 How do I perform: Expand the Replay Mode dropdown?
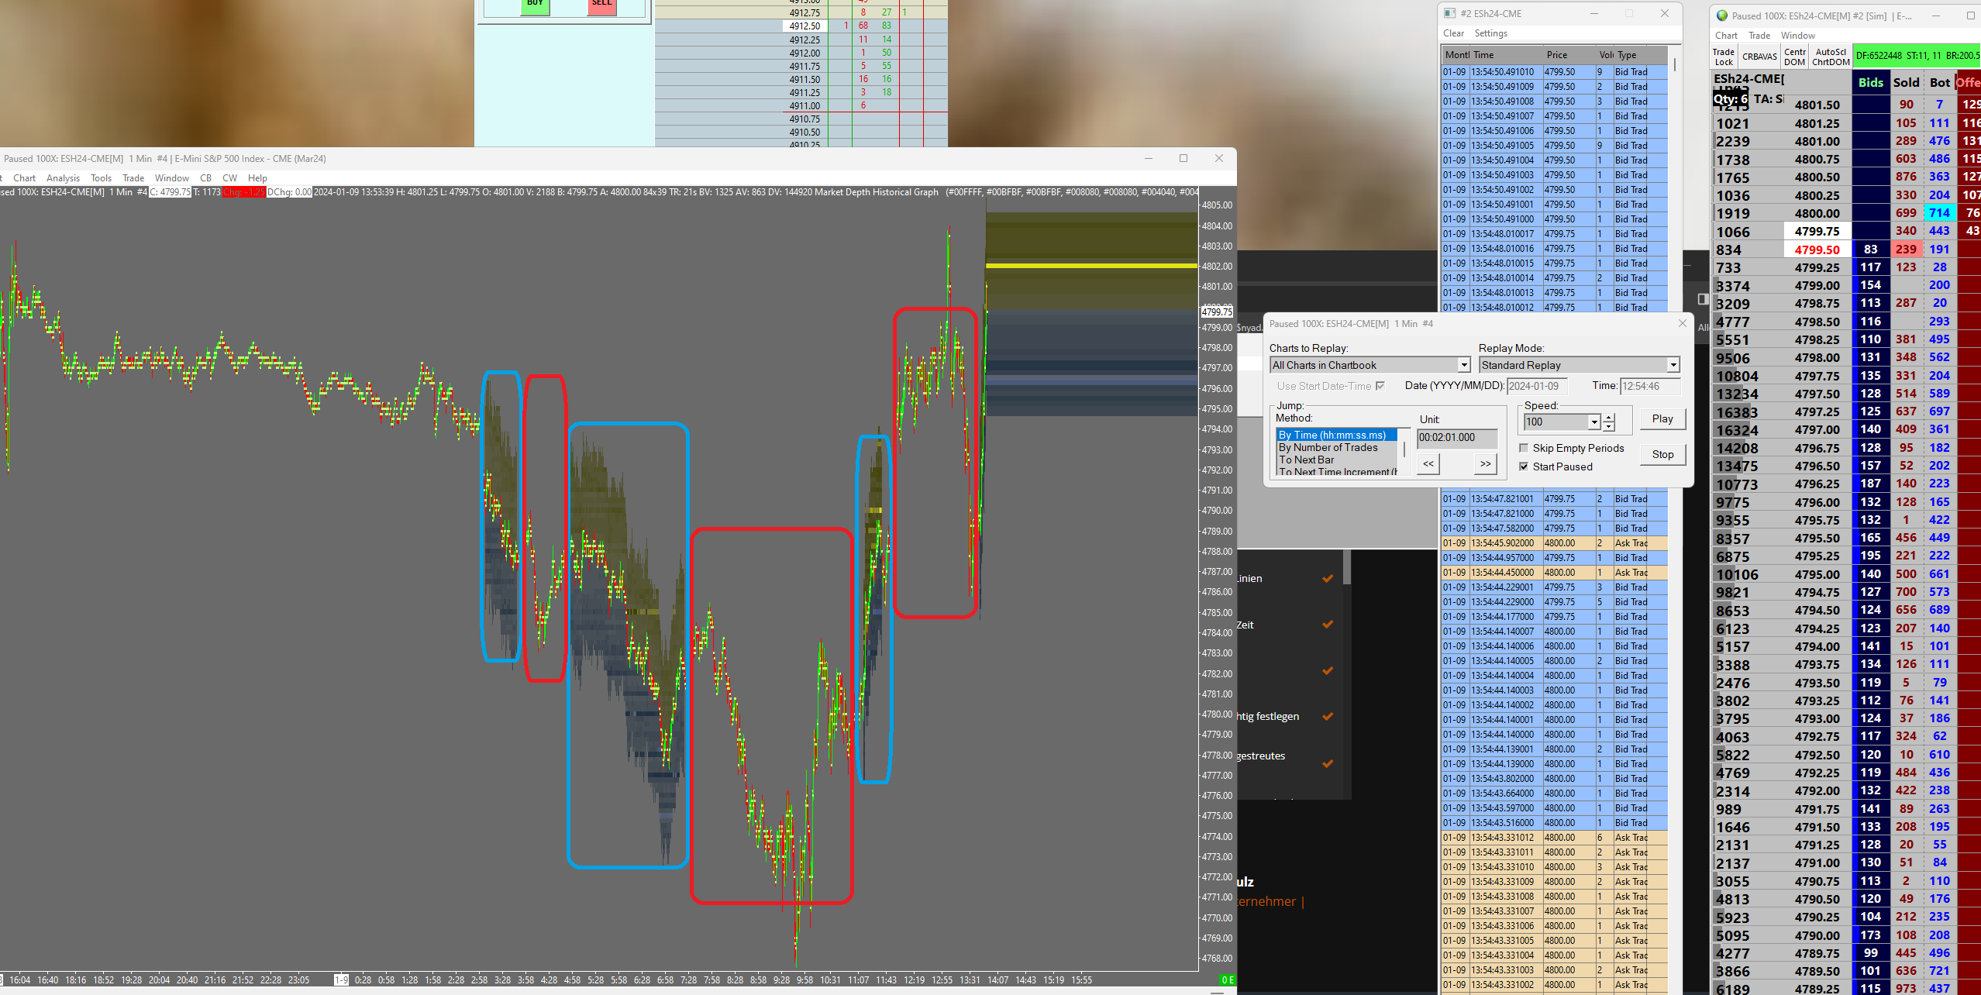pos(1673,365)
